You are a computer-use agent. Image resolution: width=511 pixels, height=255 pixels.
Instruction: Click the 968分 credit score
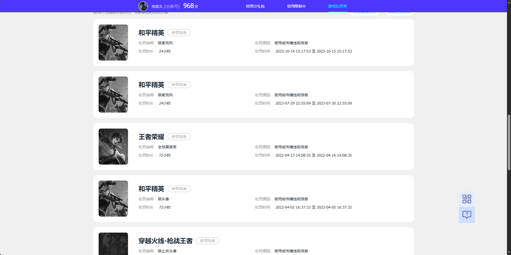tap(191, 6)
